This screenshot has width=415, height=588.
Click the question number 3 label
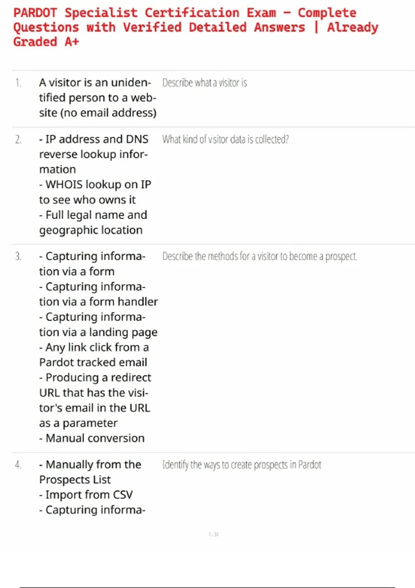[18, 256]
